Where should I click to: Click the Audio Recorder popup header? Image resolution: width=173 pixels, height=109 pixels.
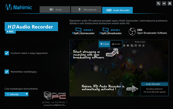pyautogui.click(x=154, y=84)
